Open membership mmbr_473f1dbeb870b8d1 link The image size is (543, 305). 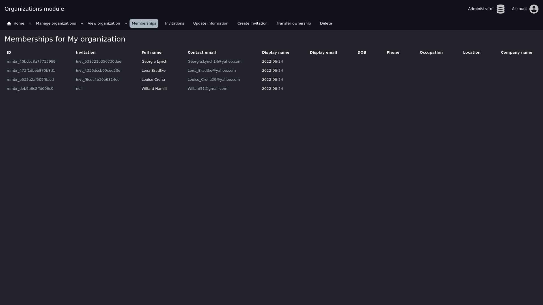[x=31, y=71]
